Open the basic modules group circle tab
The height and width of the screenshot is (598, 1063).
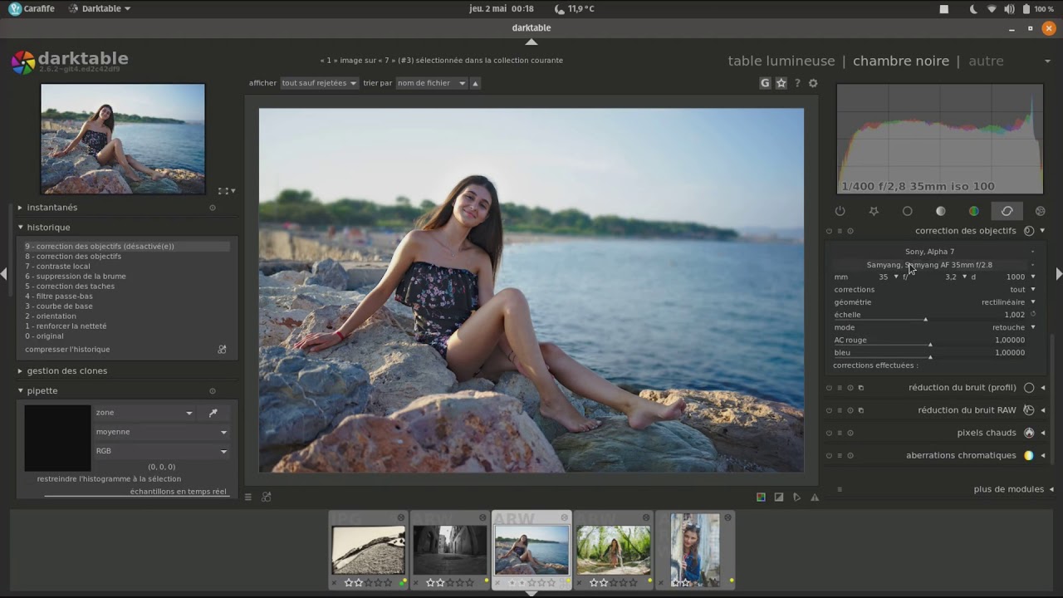(x=907, y=211)
